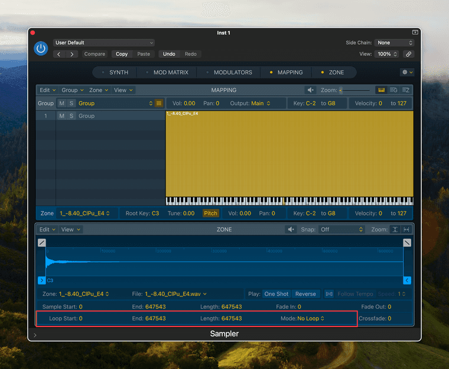Image resolution: width=449 pixels, height=369 pixels.
Task: Open the Mapping View menu
Action: [x=123, y=90]
